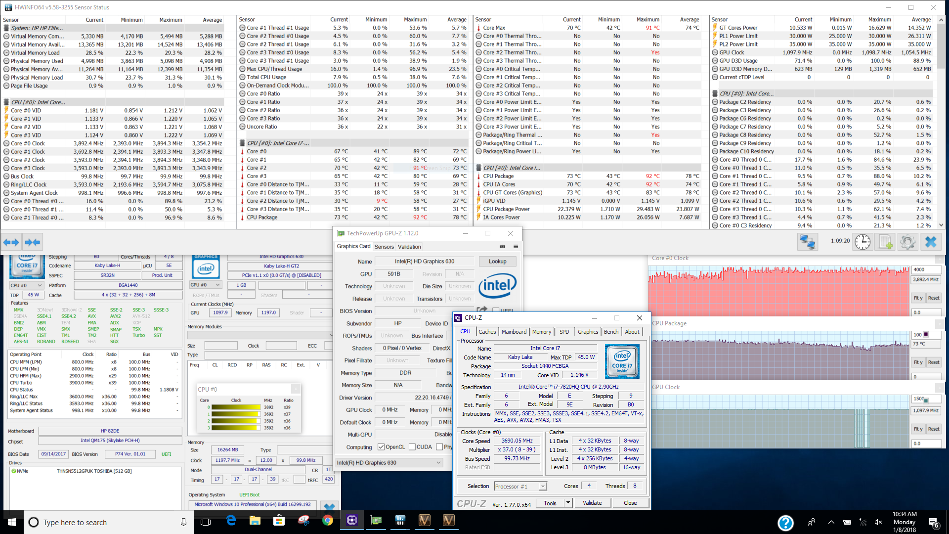Screen dimensions: 949x534
Task: Toggle the CUDA checkbox
Action: pos(412,447)
